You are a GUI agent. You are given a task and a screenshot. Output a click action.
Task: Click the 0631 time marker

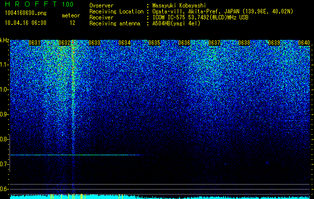pyautogui.click(x=34, y=43)
